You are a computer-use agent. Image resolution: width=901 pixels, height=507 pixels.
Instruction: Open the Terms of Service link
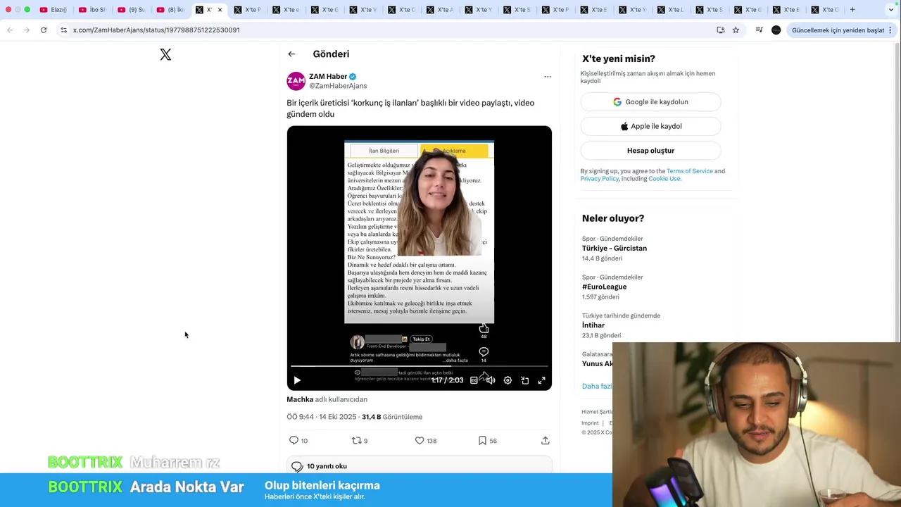click(690, 171)
